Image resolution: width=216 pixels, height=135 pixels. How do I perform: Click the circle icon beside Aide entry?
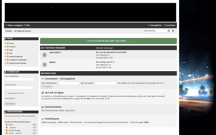(x=8, y=50)
